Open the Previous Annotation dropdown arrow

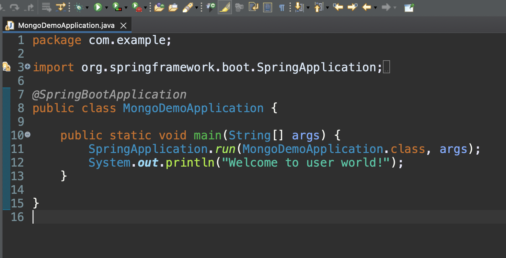(x=328, y=7)
